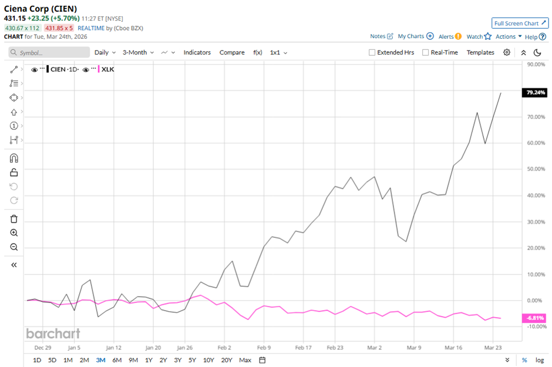
Task: Click the Full Screen Chart button
Action: 520,23
